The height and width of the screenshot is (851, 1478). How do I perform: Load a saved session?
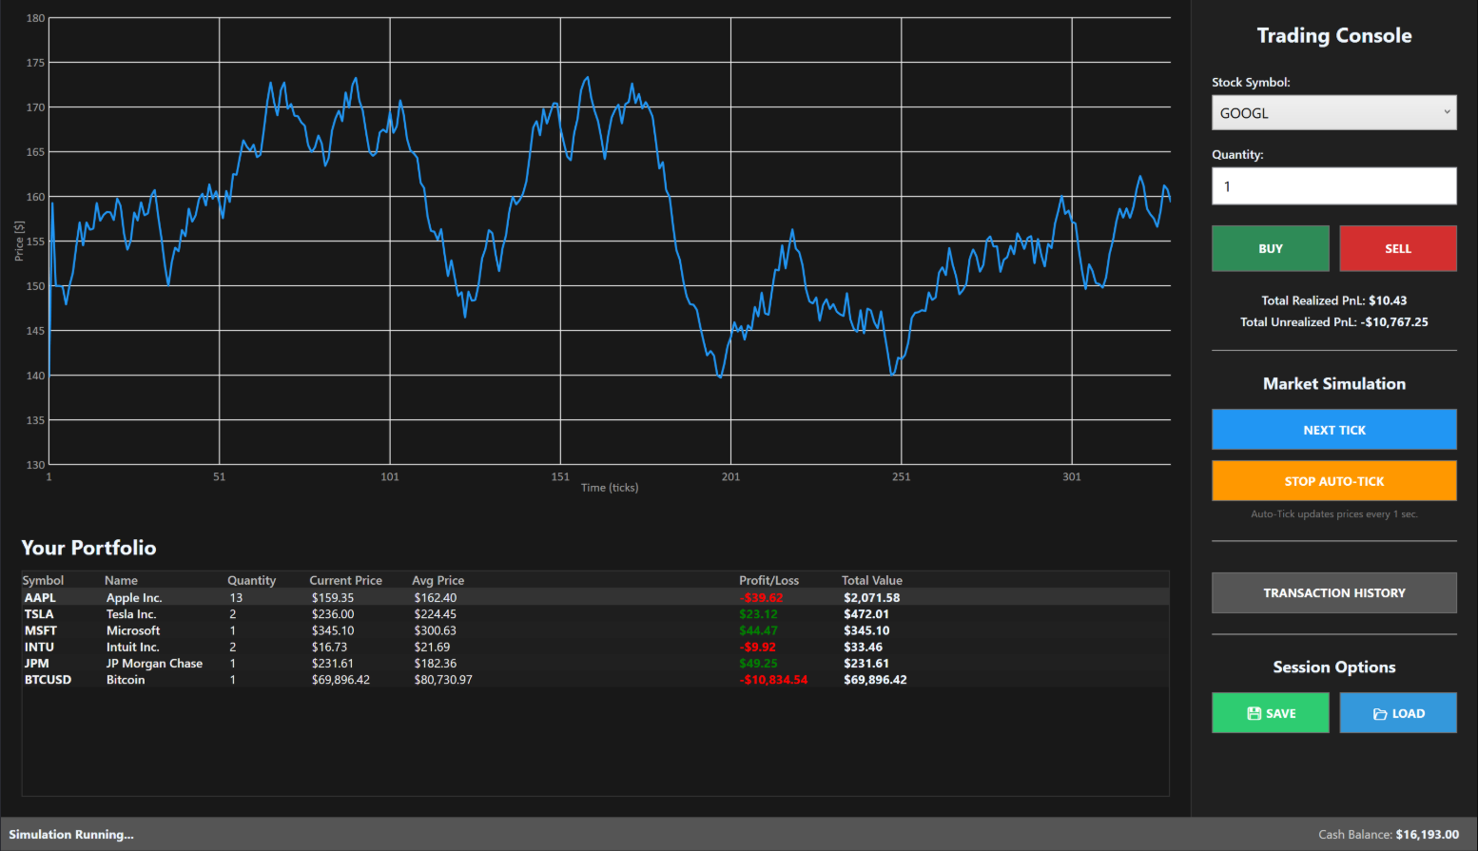click(1398, 712)
